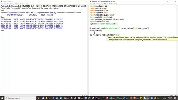
Task: Click the '2007-04-30' date in the shell output
Action: (6, 26)
